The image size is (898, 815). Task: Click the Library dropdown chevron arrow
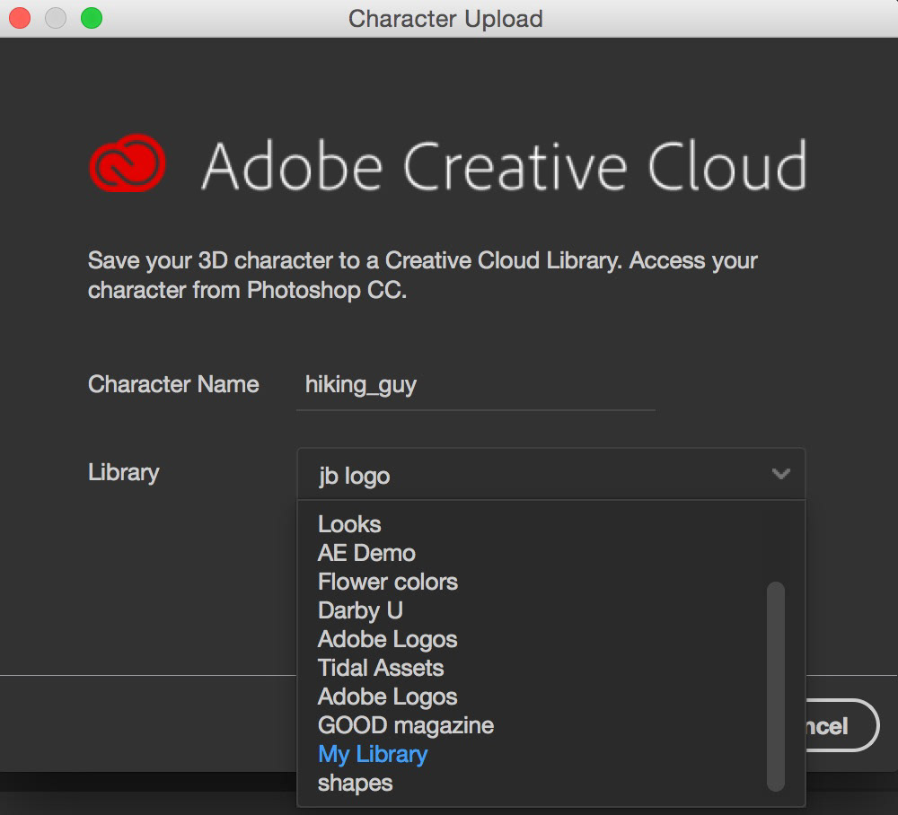[x=780, y=474]
